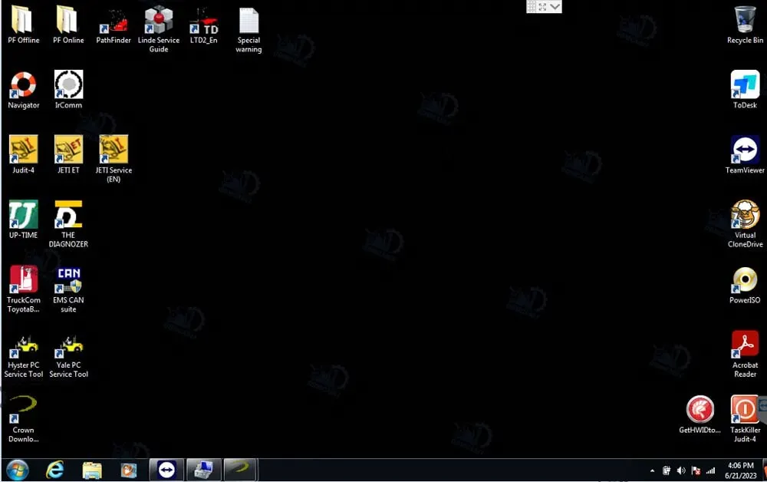
Task: Show hidden system tray icons arrow
Action: tap(652, 470)
